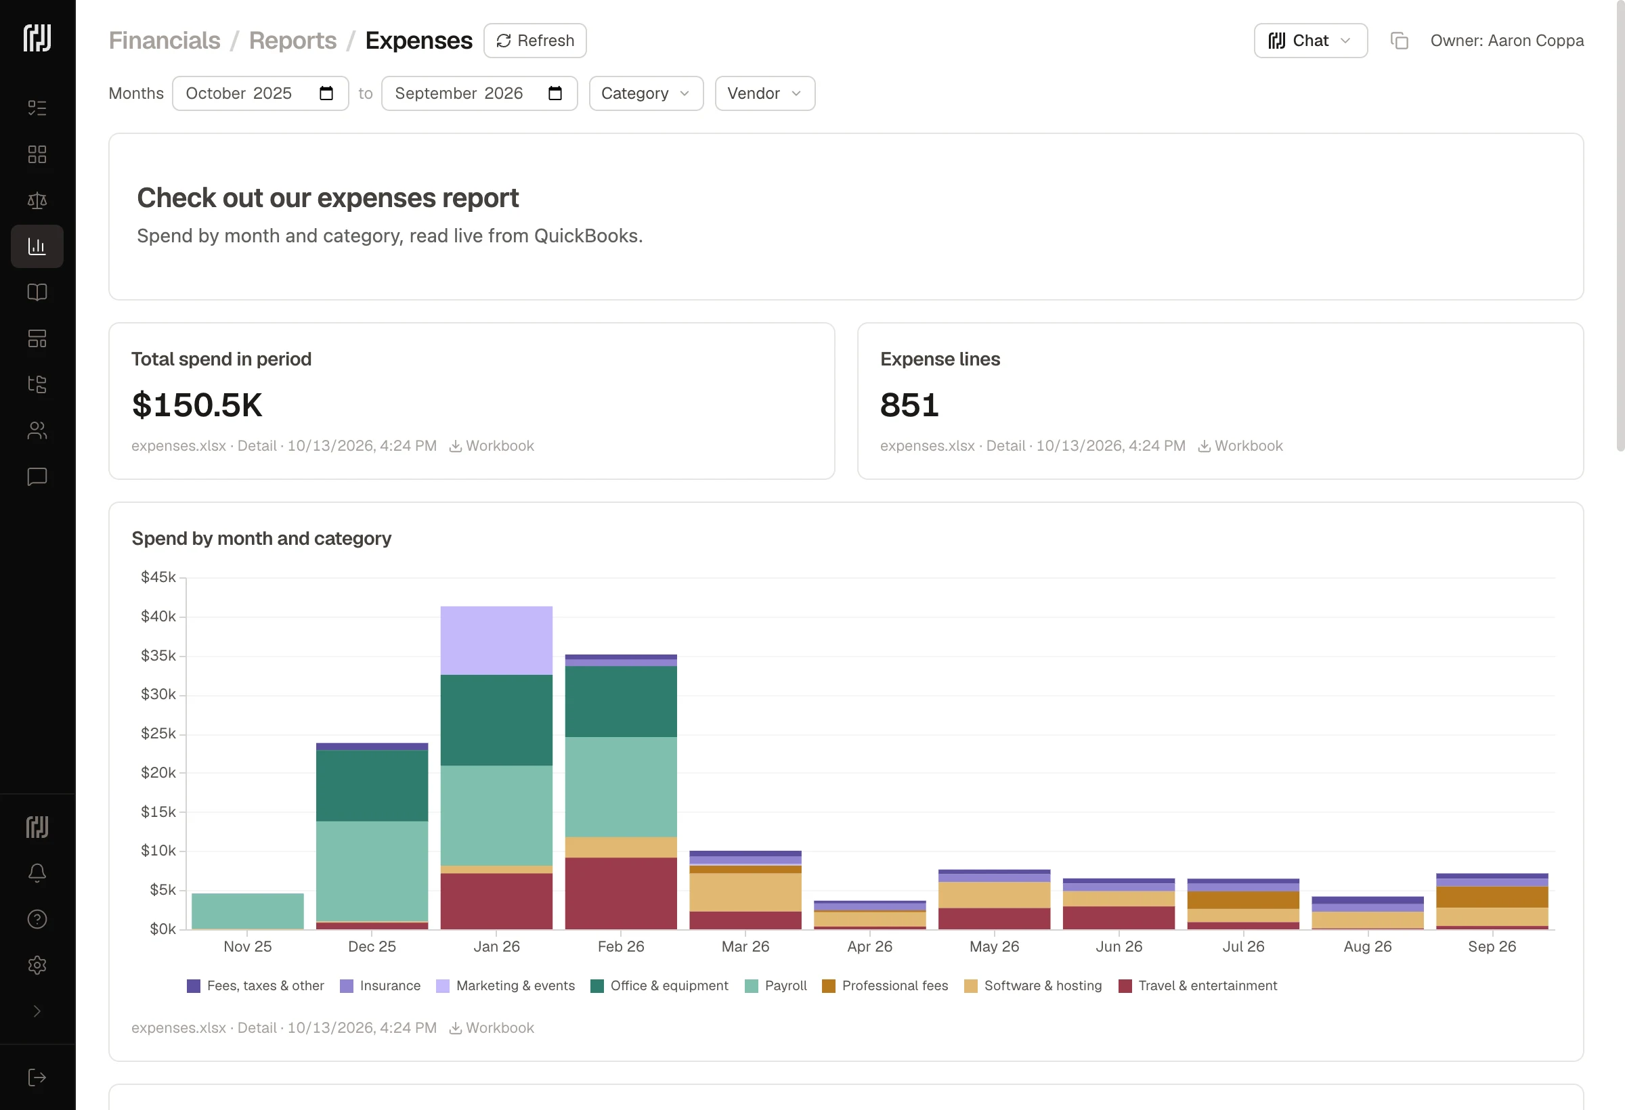Click the app logo at the sidebar top
The width and height of the screenshot is (1625, 1110).
tap(37, 38)
